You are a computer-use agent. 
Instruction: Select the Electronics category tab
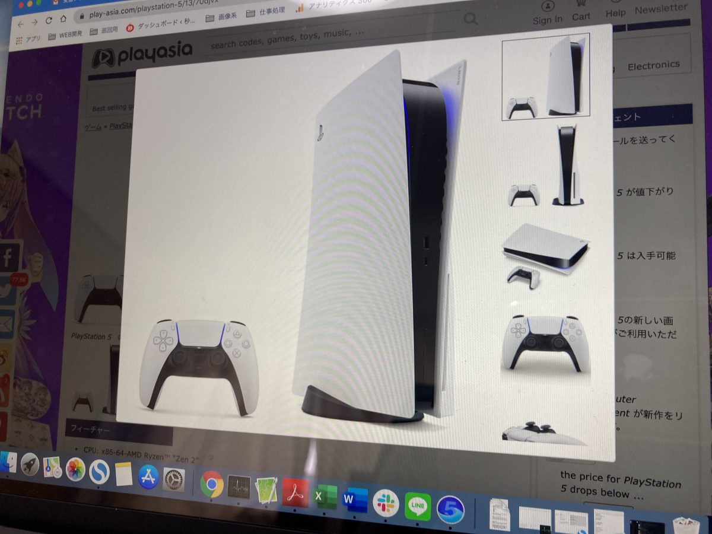(653, 65)
